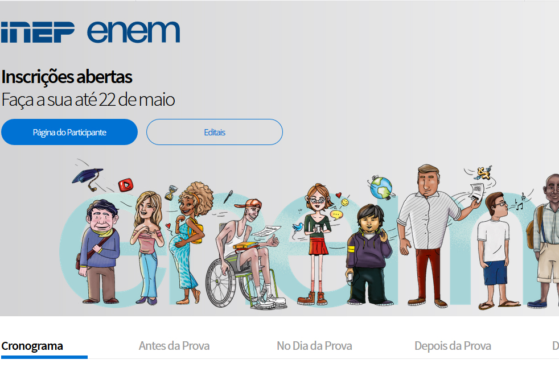
Task: Click the red-haired girl with glasses
Action: click(x=317, y=245)
